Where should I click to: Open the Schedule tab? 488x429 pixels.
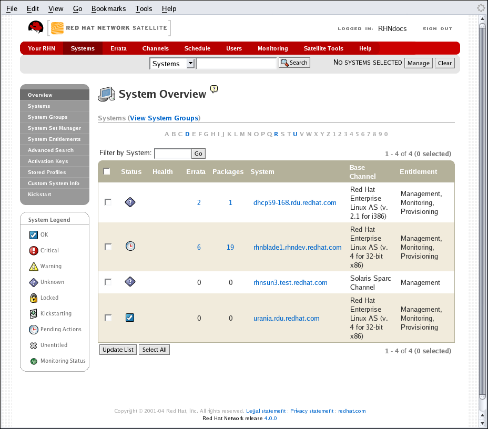(197, 48)
